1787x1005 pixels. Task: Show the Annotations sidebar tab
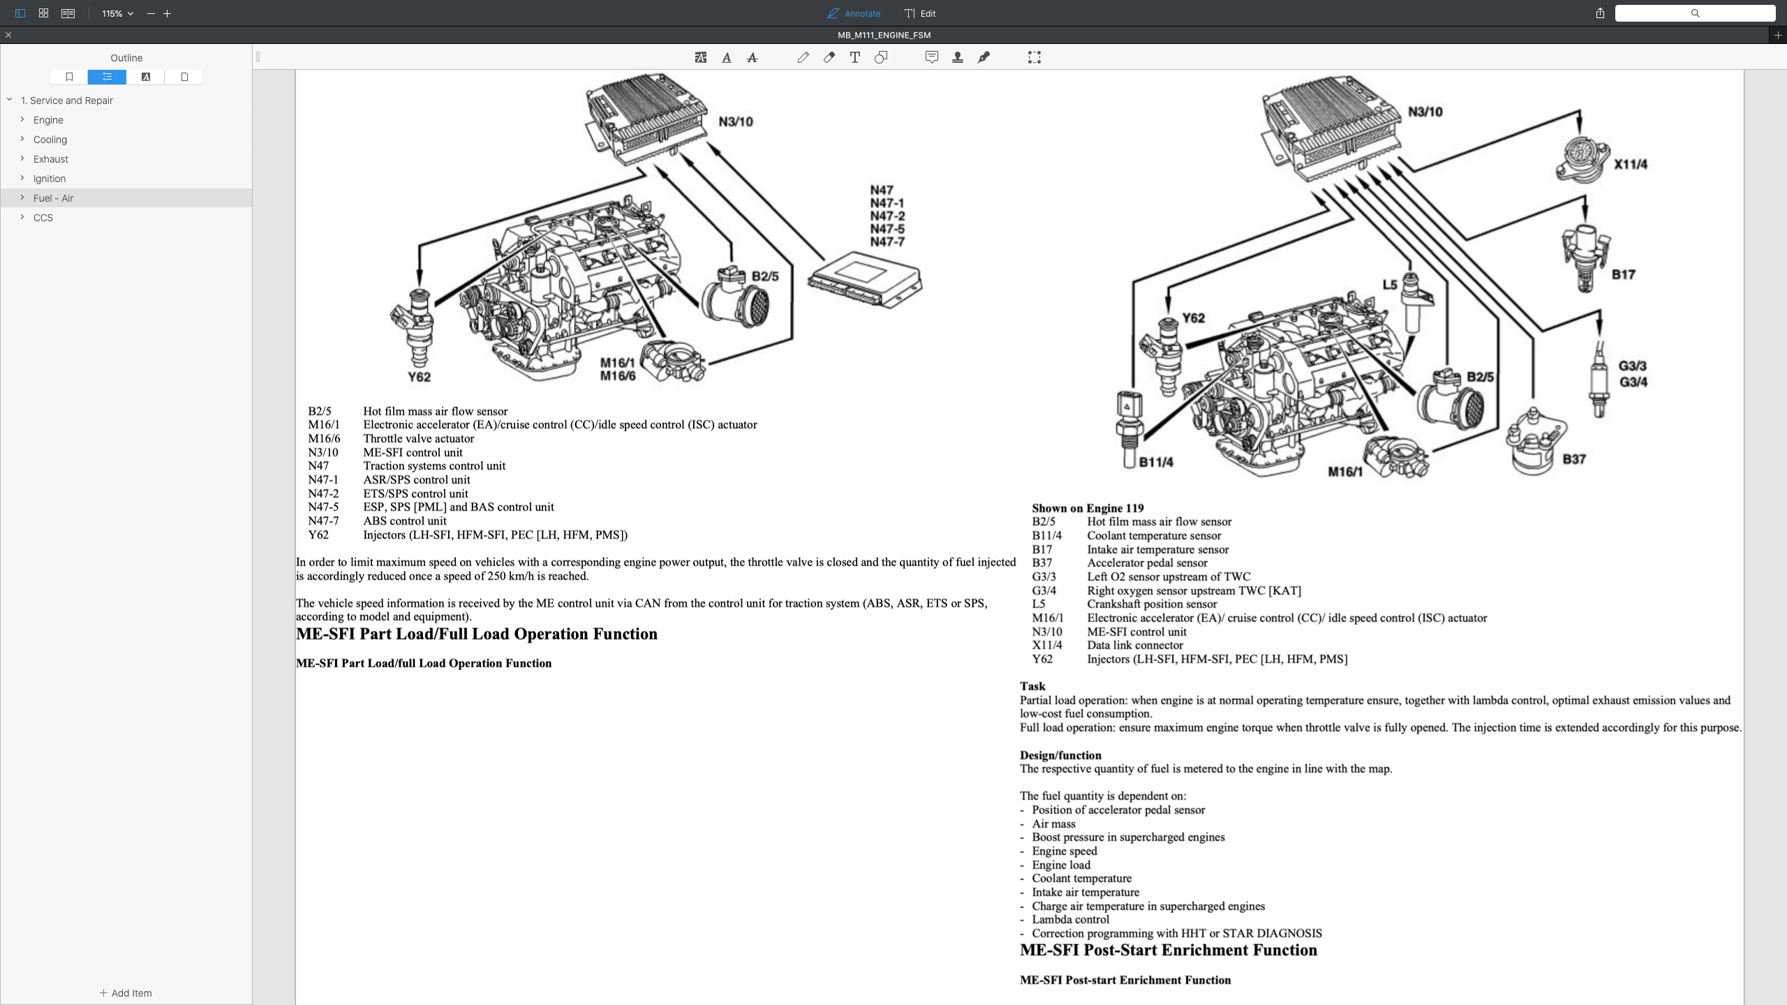(x=146, y=77)
